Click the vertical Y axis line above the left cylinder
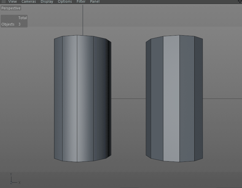This screenshot has height=188, width=242. click(83, 20)
